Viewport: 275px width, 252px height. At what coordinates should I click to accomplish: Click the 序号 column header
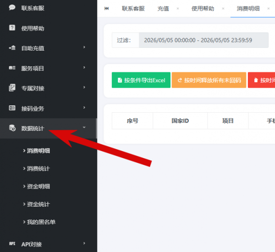click(x=133, y=121)
